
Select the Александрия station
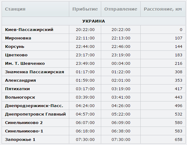click(20, 80)
